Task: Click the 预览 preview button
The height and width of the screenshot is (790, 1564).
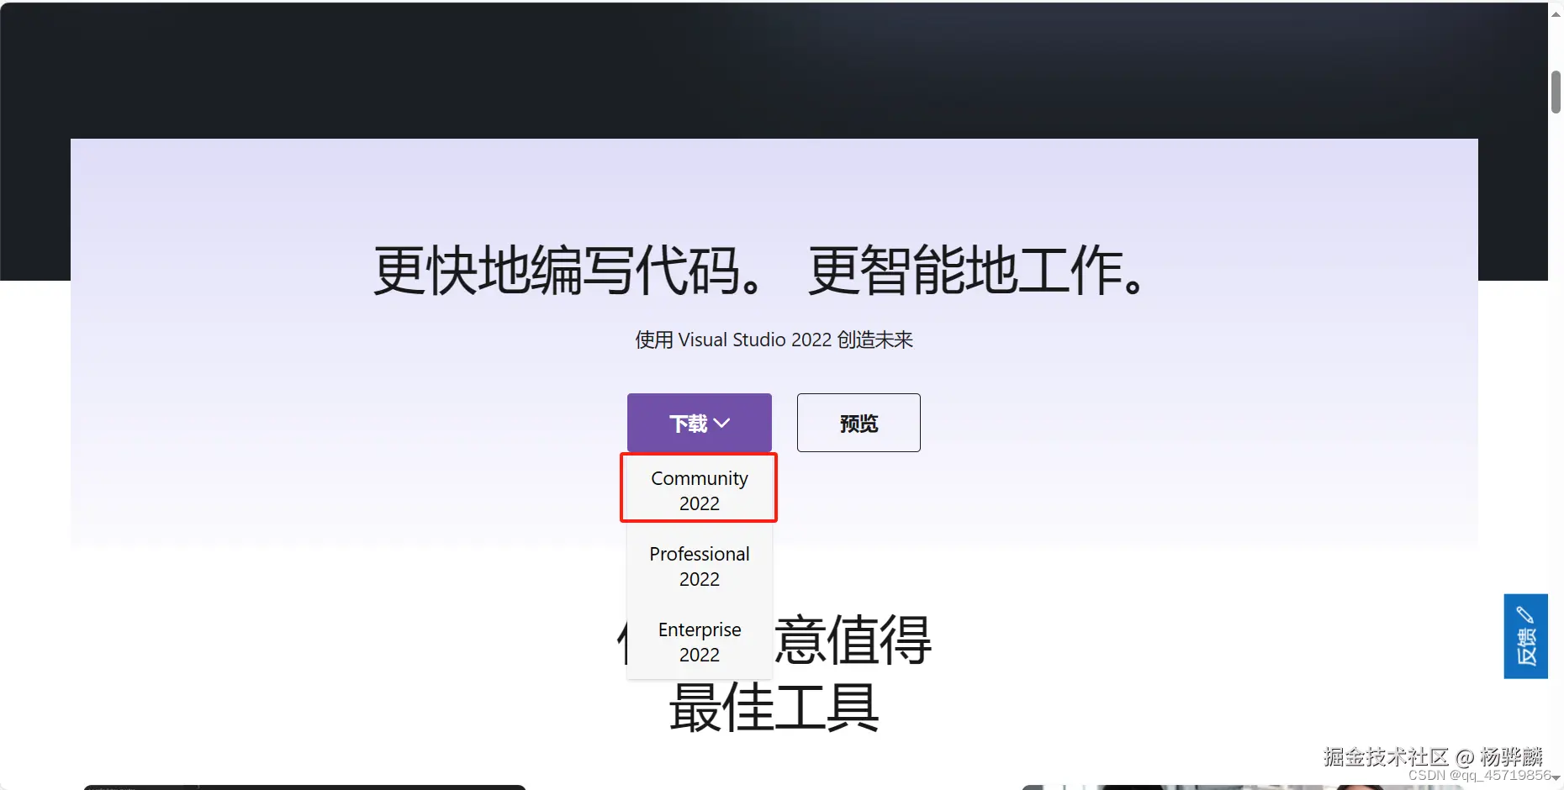Action: coord(858,423)
